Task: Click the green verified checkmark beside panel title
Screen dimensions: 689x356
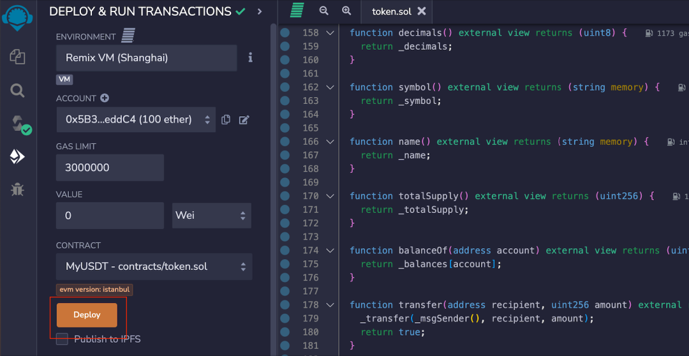Action: tap(241, 11)
